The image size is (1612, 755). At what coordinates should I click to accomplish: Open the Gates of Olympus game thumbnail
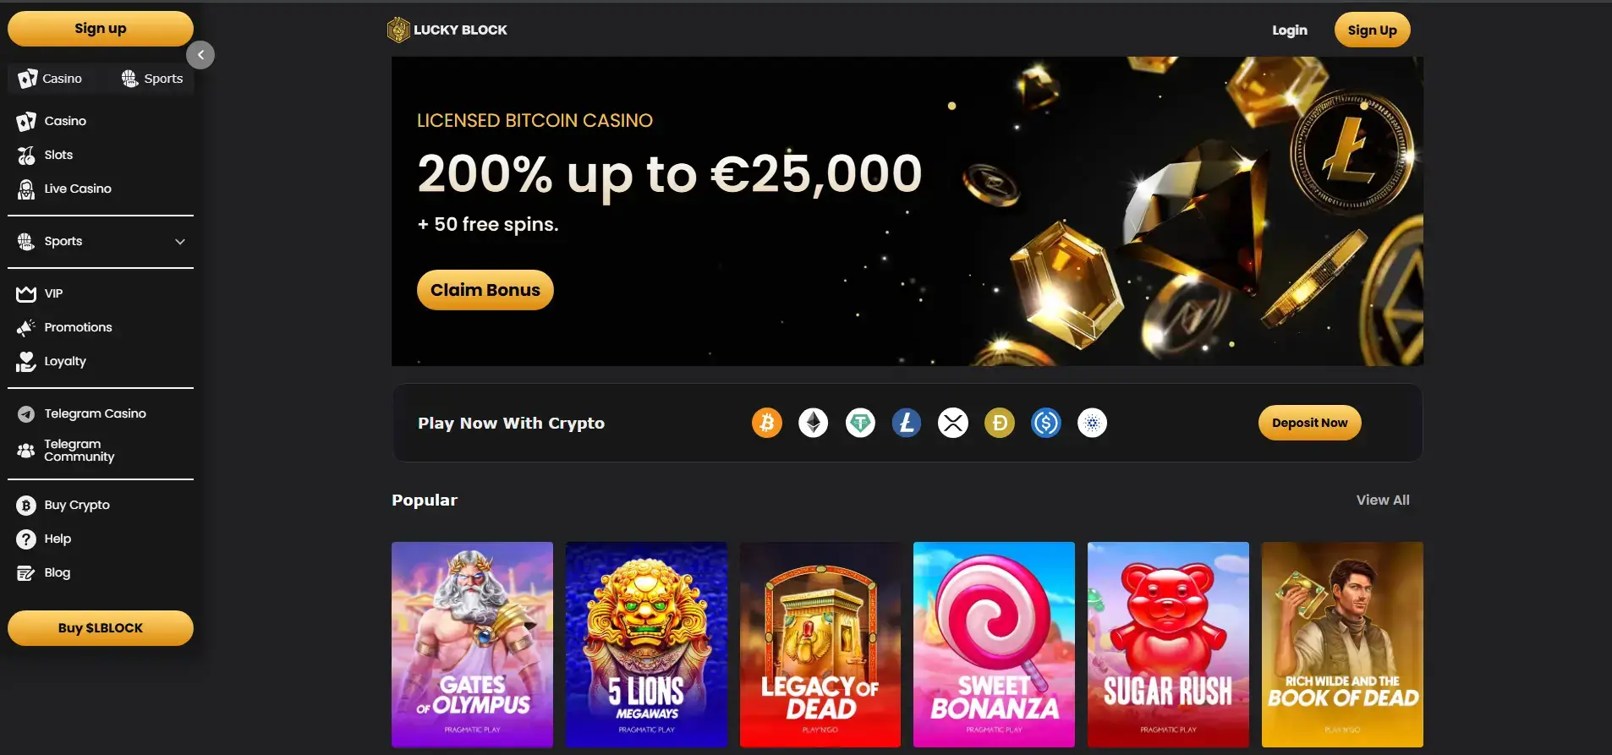472,644
